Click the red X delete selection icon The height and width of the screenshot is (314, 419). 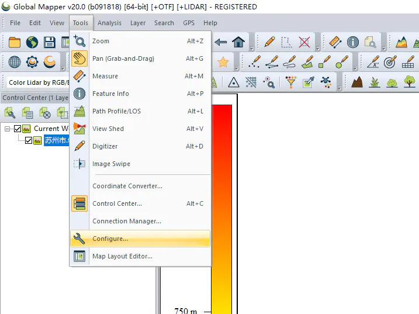pyautogui.click(x=304, y=42)
